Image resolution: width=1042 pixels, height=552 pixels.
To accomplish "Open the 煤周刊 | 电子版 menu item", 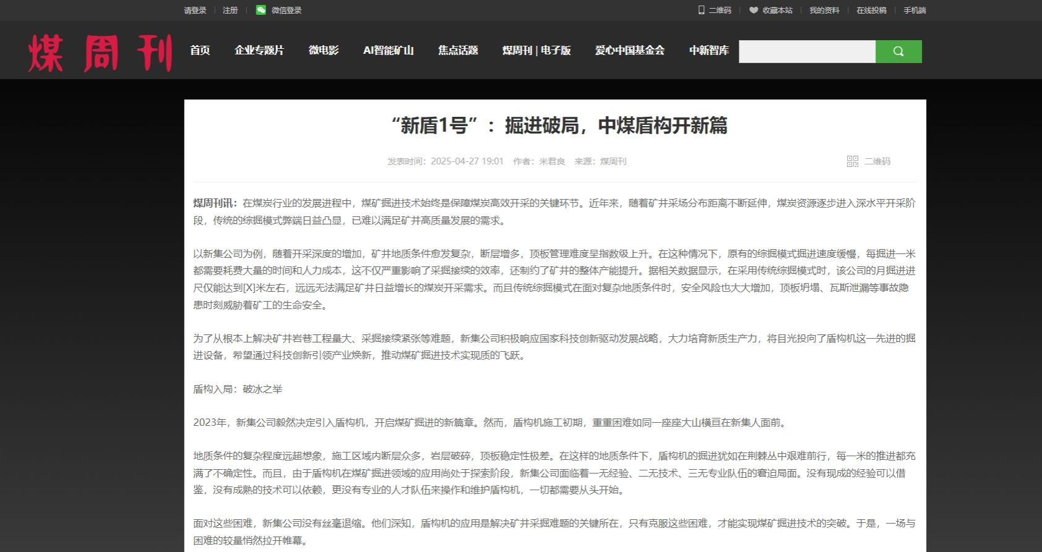I will (x=536, y=50).
